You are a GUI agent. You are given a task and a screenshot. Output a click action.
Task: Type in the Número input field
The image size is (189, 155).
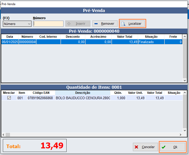(48, 24)
